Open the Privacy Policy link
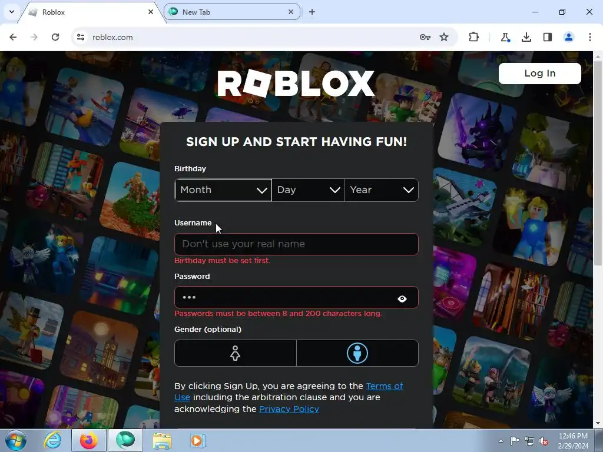603x452 pixels. (x=289, y=409)
